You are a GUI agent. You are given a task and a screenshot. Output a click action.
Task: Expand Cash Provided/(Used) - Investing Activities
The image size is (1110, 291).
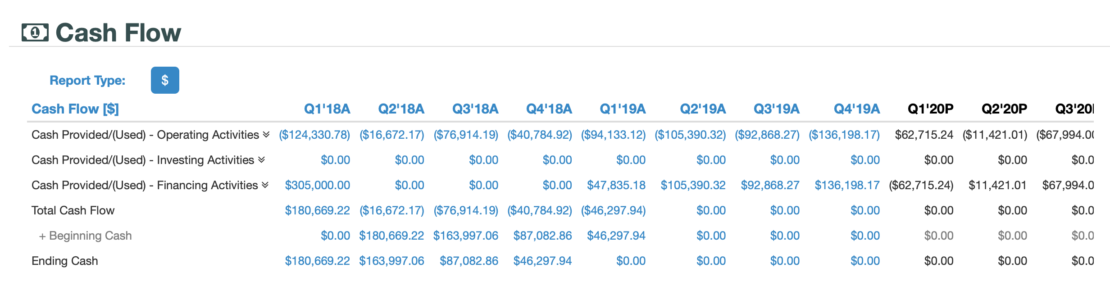pos(260,159)
